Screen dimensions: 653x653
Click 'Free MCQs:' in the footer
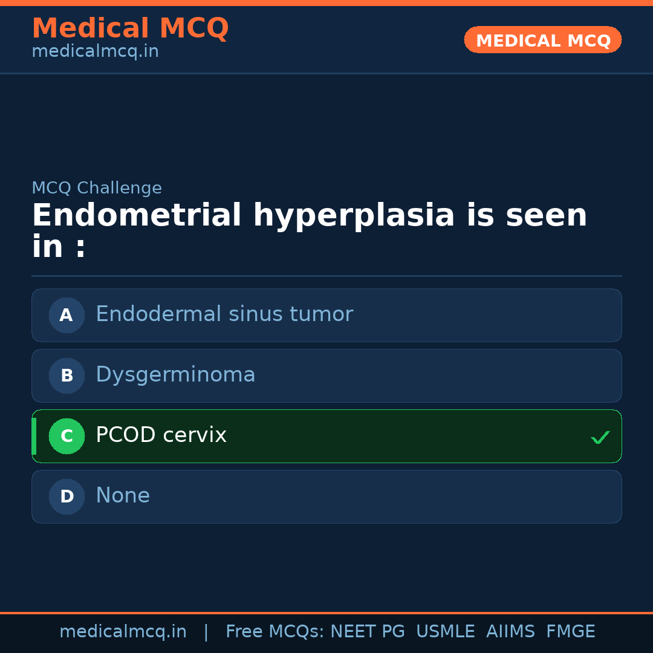tap(275, 632)
